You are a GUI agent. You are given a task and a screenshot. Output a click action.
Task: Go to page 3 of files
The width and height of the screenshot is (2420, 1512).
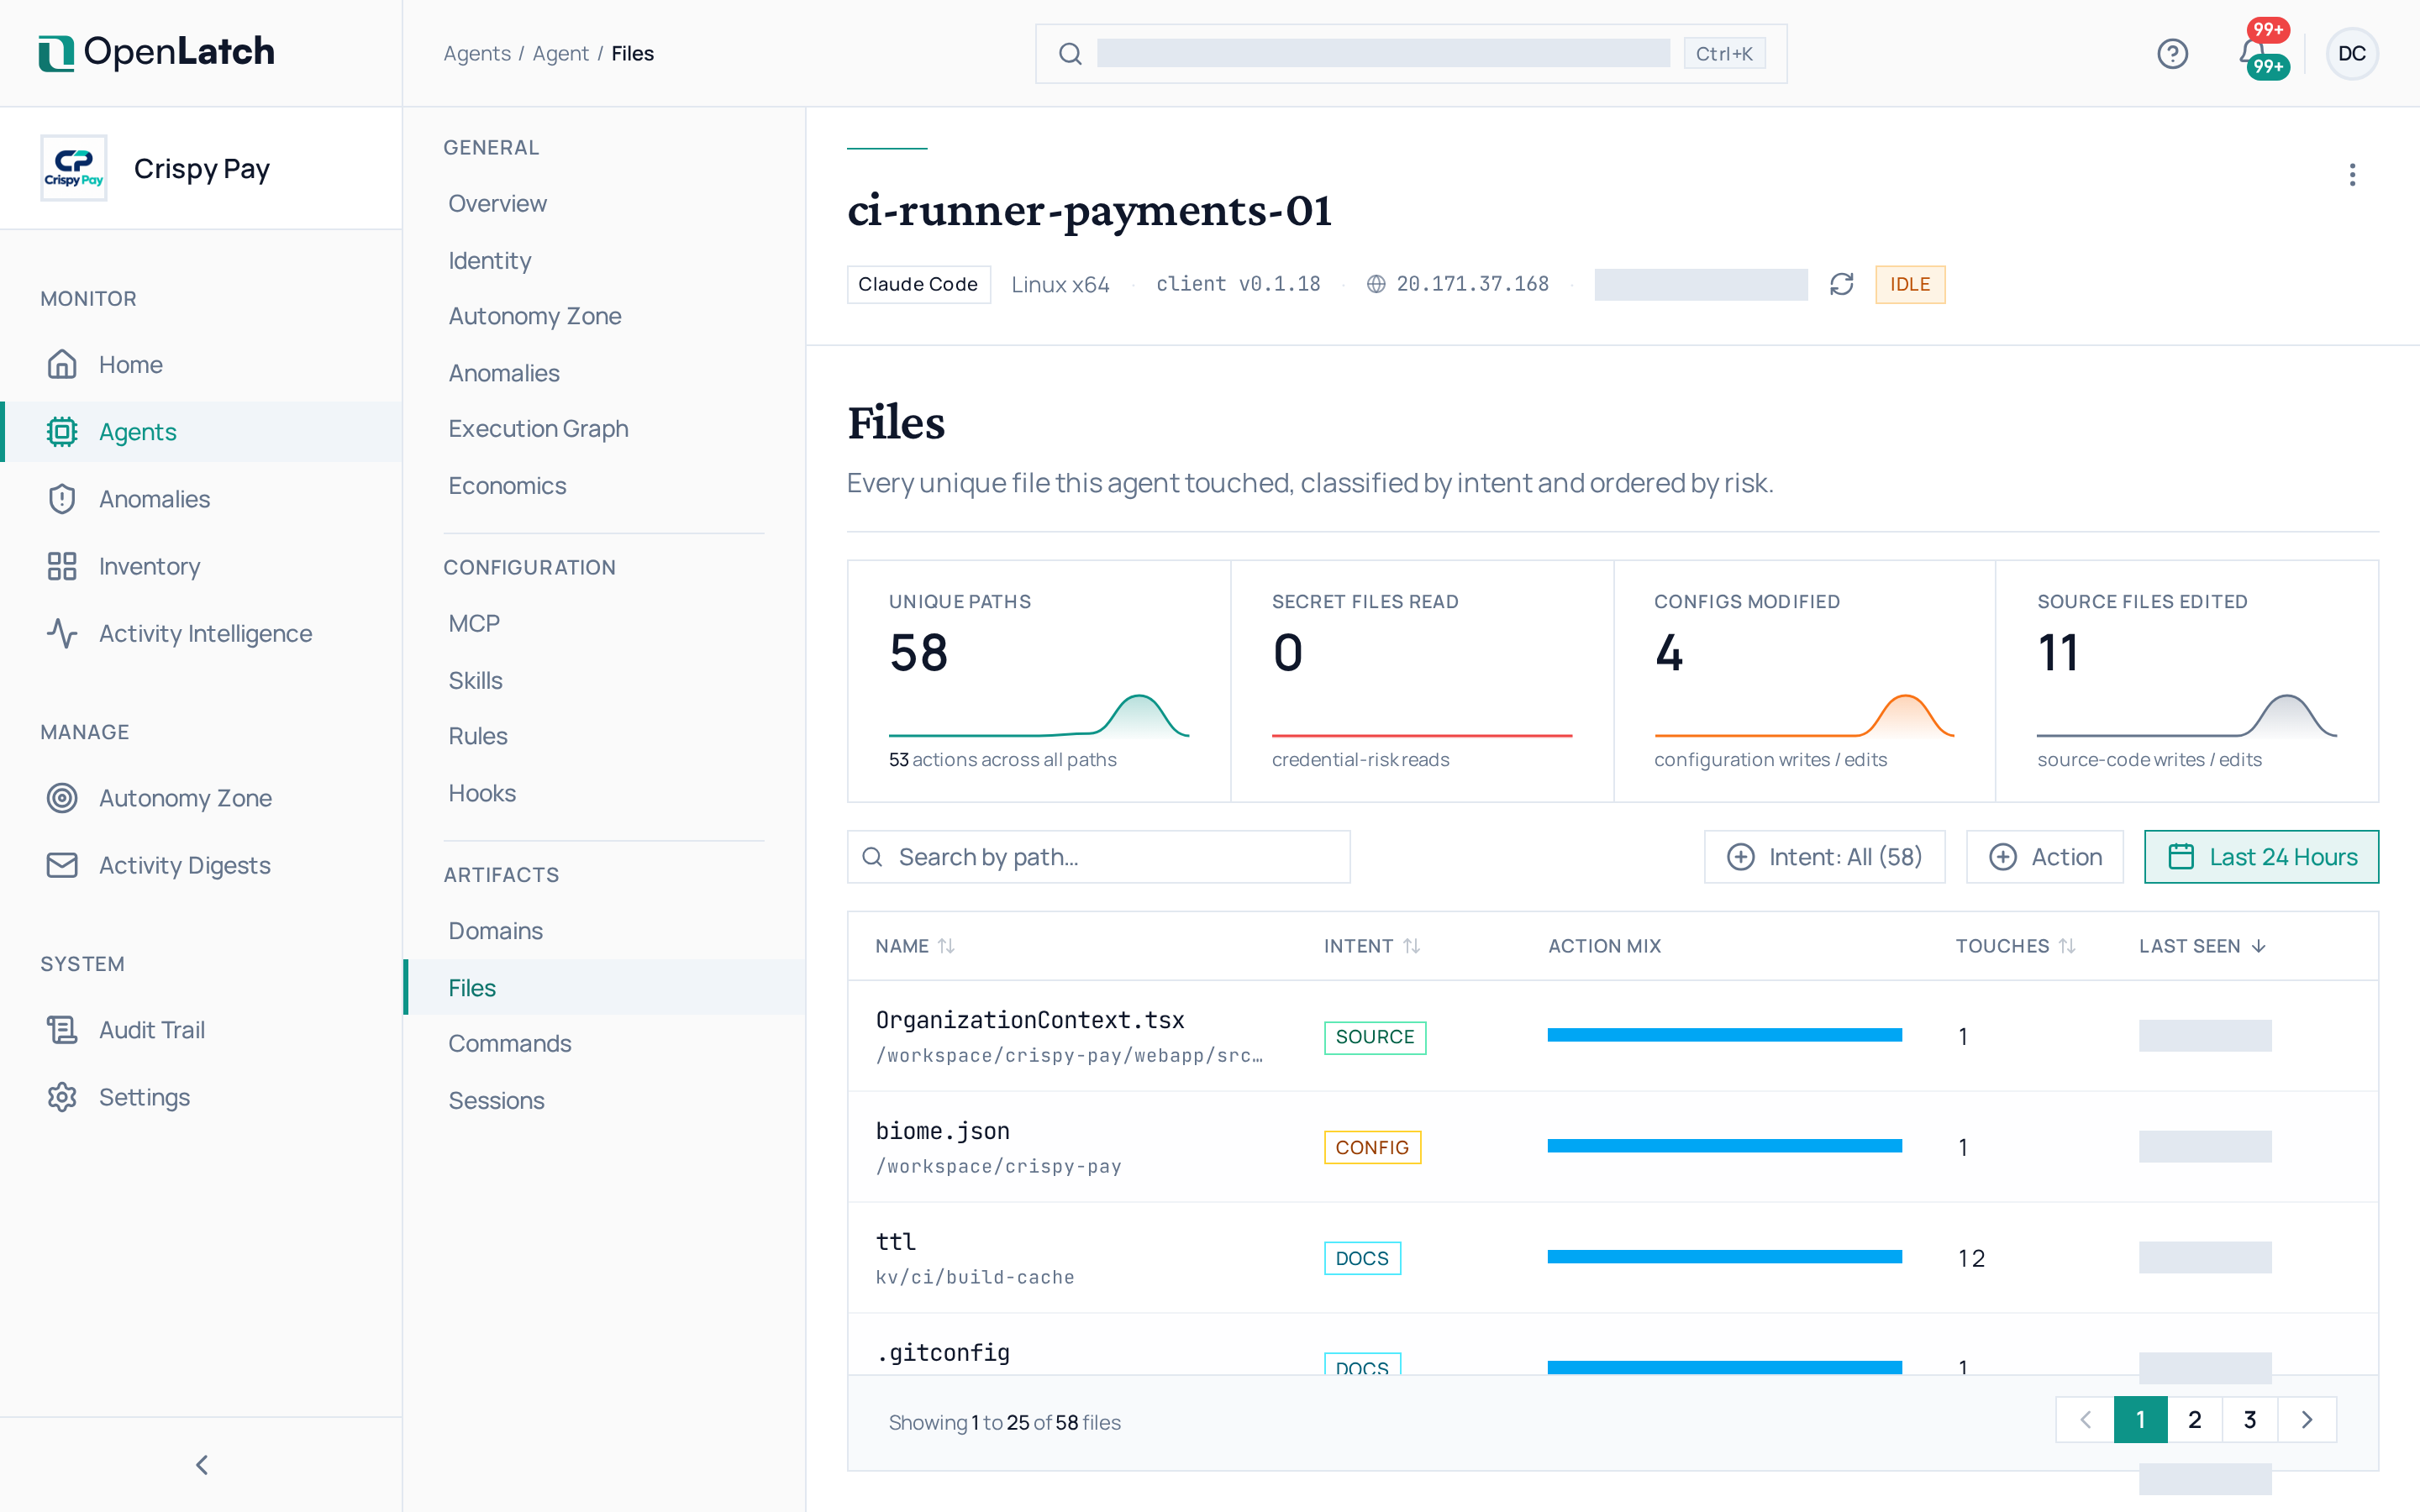(2249, 1419)
